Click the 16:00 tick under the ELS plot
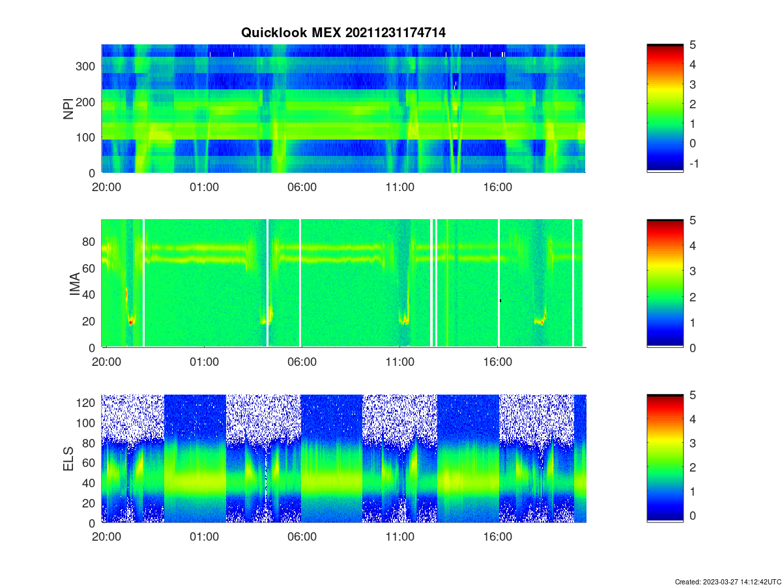The width and height of the screenshot is (782, 587). click(x=498, y=537)
